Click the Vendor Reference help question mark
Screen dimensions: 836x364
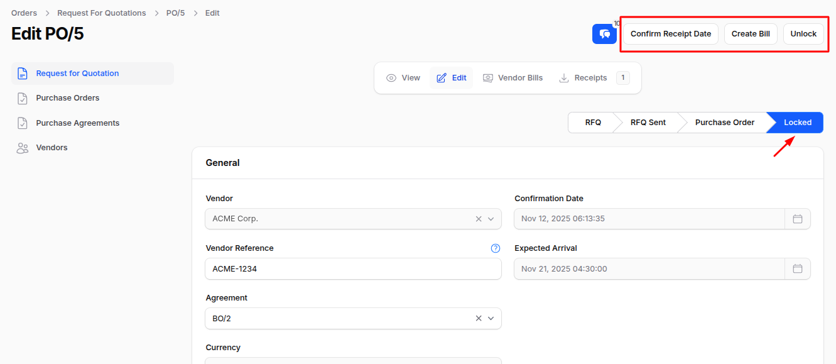tap(495, 248)
